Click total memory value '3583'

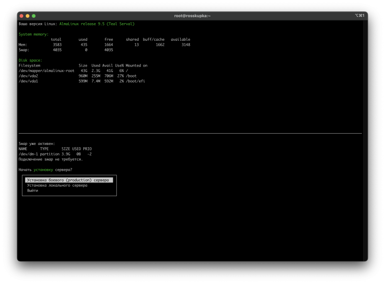[x=57, y=45]
